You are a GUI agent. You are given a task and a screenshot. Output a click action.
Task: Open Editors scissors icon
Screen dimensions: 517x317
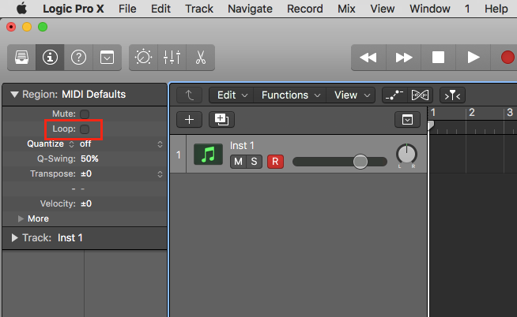point(200,58)
